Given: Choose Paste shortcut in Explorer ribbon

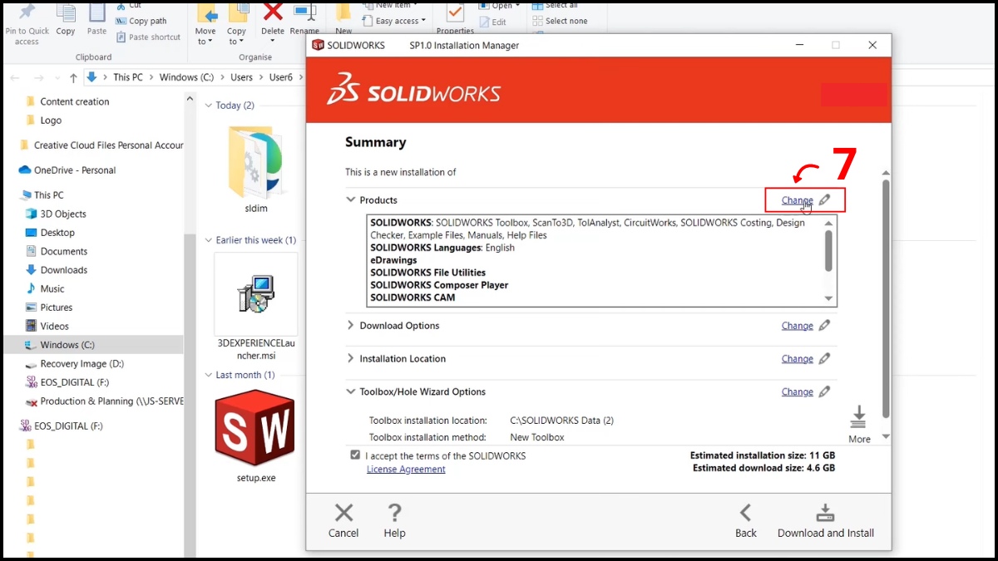Looking at the screenshot, I should coord(149,37).
